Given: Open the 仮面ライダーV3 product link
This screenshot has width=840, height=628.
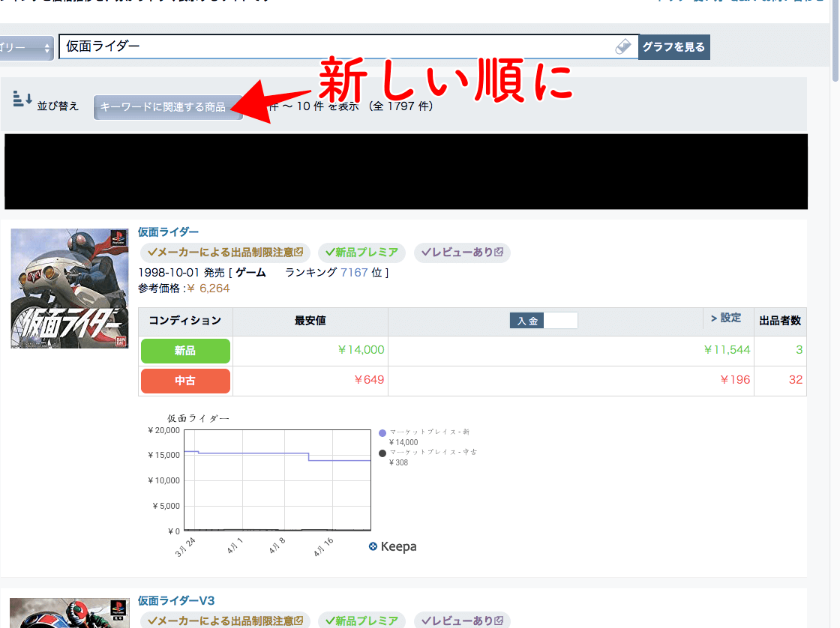Looking at the screenshot, I should [x=176, y=601].
